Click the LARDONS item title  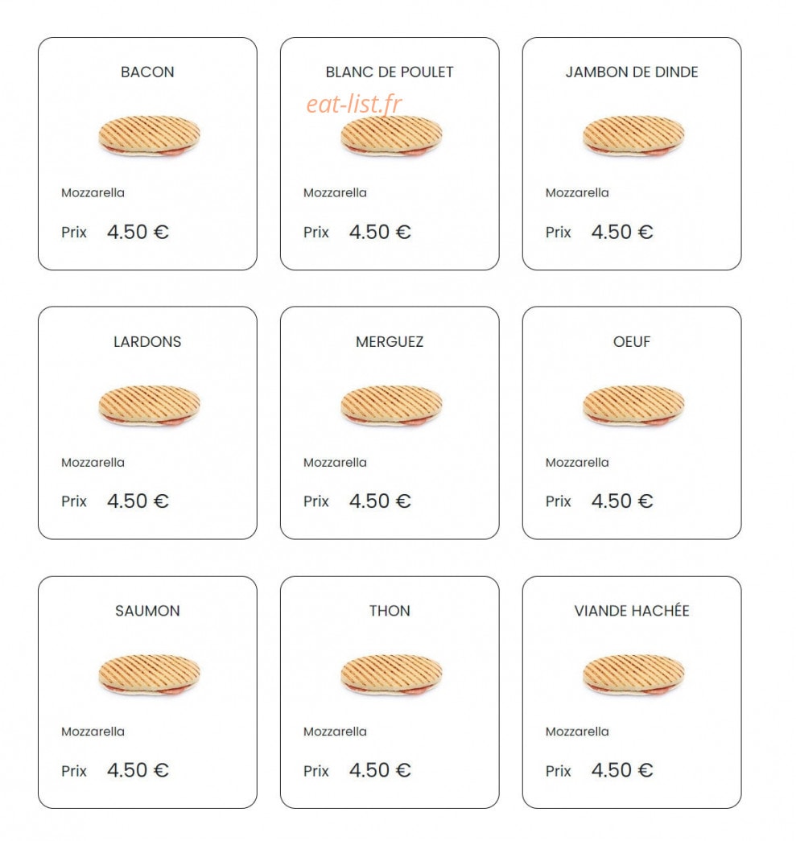[147, 342]
